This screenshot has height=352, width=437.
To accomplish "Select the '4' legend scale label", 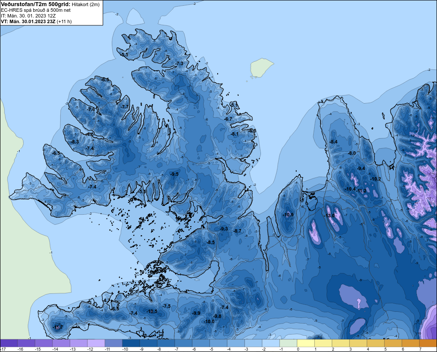I will point(368,349).
